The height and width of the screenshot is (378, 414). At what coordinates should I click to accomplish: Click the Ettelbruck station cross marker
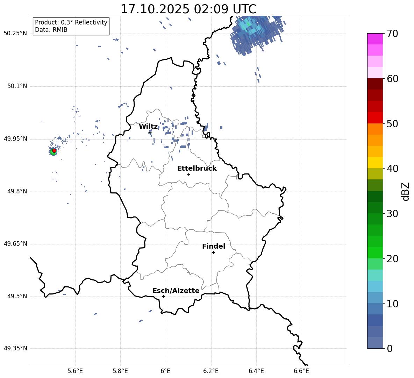pos(188,174)
